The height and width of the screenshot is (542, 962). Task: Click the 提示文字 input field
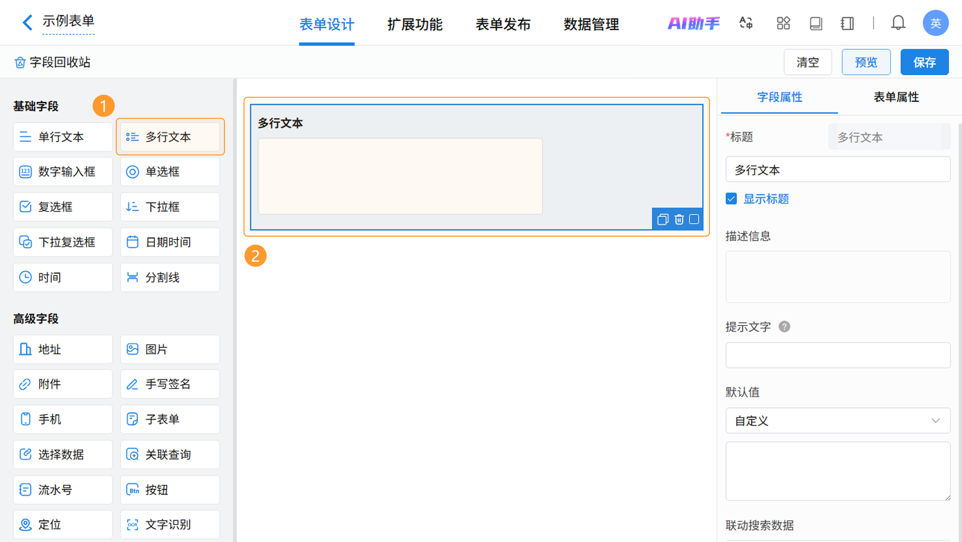coord(838,355)
